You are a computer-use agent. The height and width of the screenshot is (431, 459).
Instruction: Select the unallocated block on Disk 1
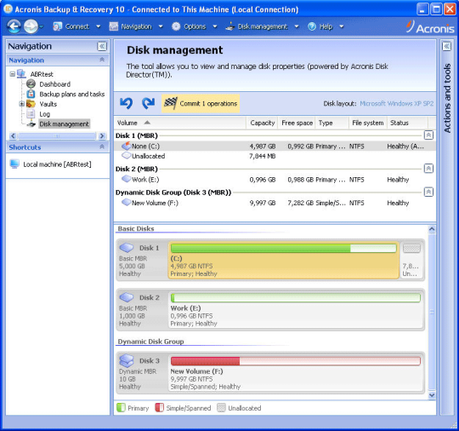(x=411, y=260)
